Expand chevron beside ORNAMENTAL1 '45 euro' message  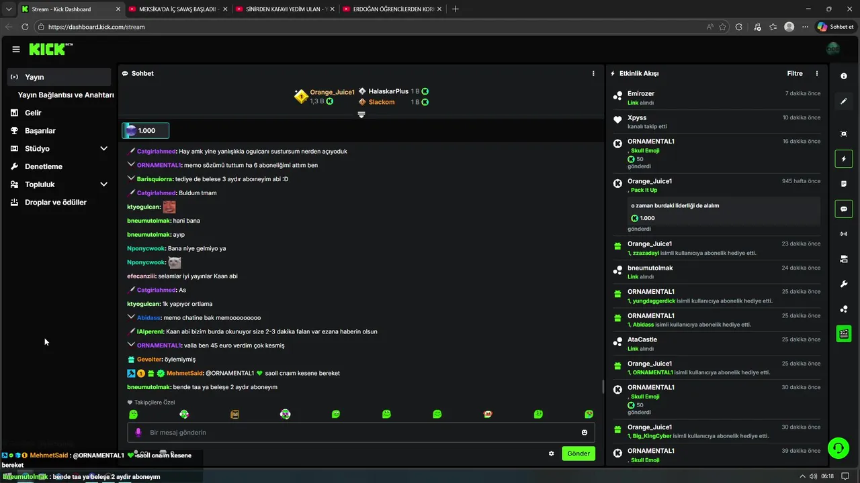[x=131, y=344]
